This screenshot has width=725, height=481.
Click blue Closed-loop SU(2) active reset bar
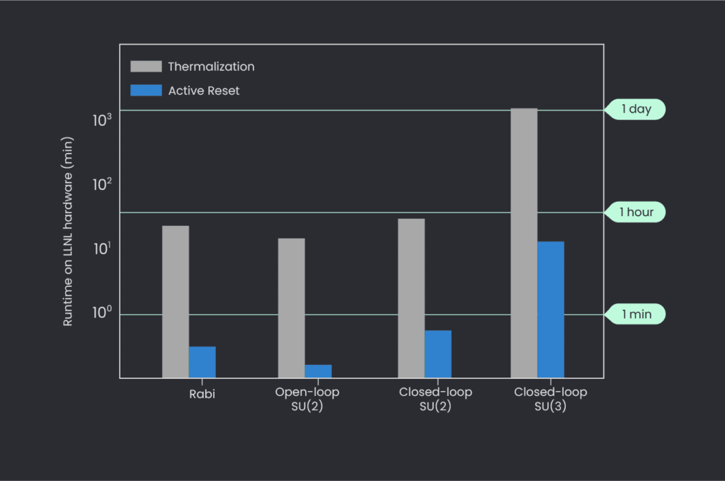(438, 353)
